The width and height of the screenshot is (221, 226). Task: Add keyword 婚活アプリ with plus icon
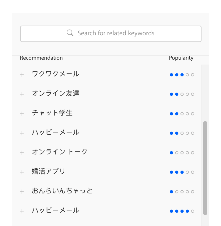tap(22, 172)
